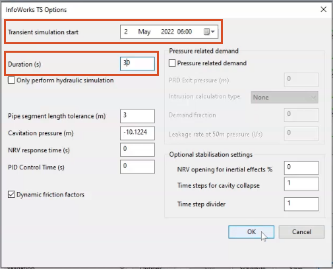Screen dimensions: 333x269
Task: Click the Cavitation pressure (m) label
Action: 41,133
